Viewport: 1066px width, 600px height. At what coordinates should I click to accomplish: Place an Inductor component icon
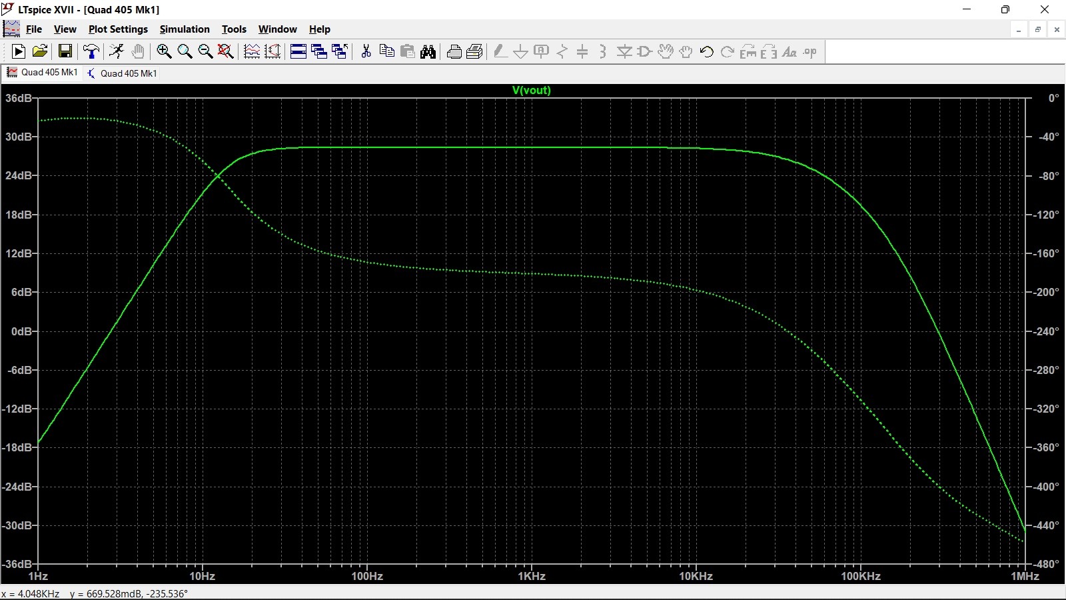pyautogui.click(x=604, y=51)
